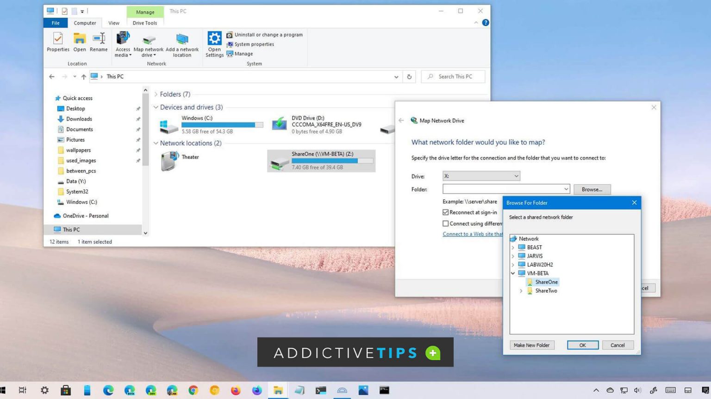Screen dimensions: 711x399
Task: Open the Drive Tools tab
Action: [x=144, y=23]
